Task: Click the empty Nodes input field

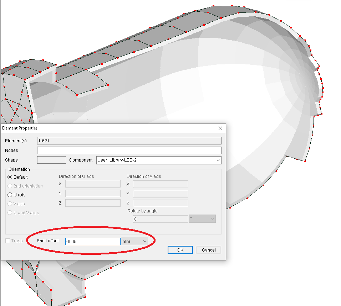Action: click(x=129, y=150)
